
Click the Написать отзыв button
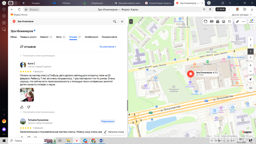click(114, 132)
